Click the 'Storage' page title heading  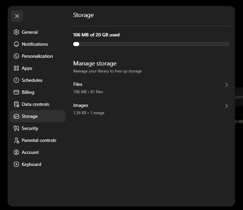(83, 15)
